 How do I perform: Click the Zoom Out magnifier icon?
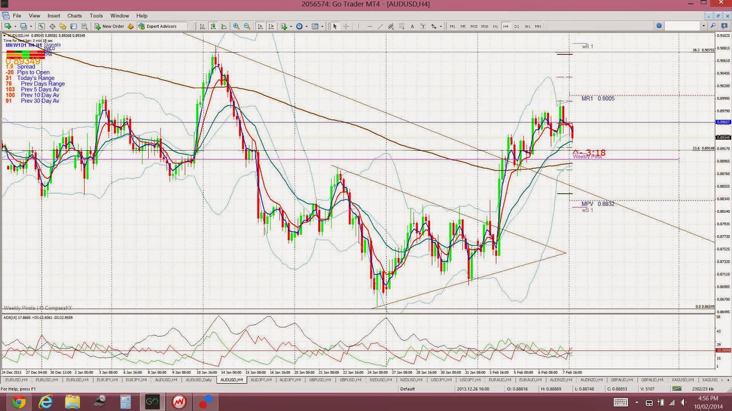click(x=247, y=26)
